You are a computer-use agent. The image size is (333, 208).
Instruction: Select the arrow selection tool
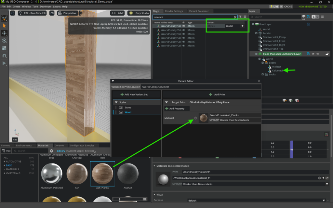(x=5, y=25)
